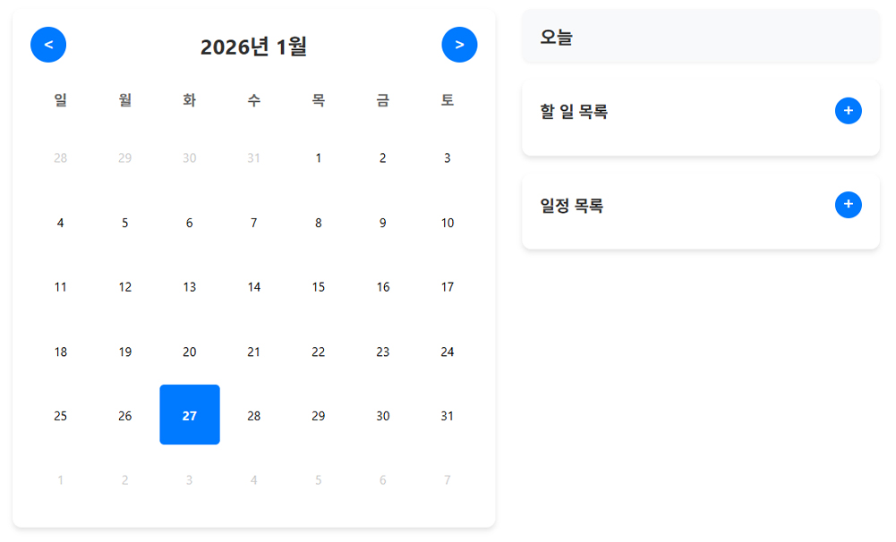
Task: Click the 2026년 1월 month title
Action: tap(253, 47)
